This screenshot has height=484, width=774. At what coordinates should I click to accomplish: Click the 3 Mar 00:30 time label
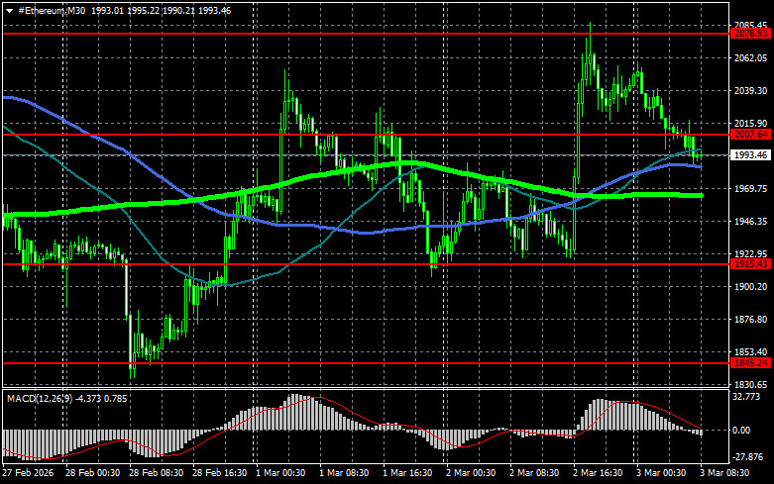pyautogui.click(x=661, y=473)
